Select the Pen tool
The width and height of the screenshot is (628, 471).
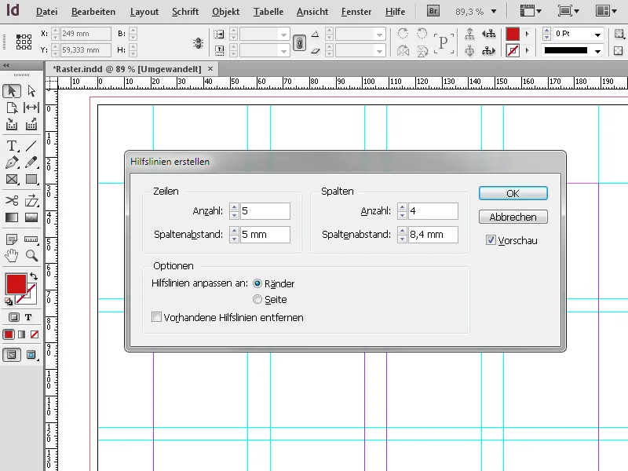pos(12,163)
